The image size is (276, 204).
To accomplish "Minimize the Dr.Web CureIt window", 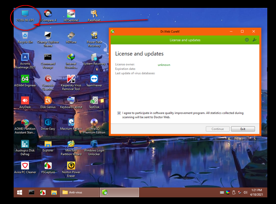I will tap(231, 31).
